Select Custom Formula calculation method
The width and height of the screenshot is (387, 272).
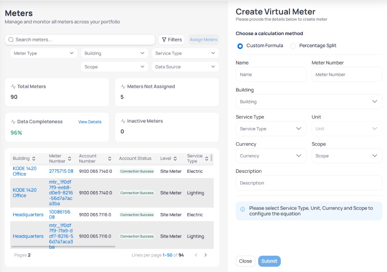click(240, 46)
